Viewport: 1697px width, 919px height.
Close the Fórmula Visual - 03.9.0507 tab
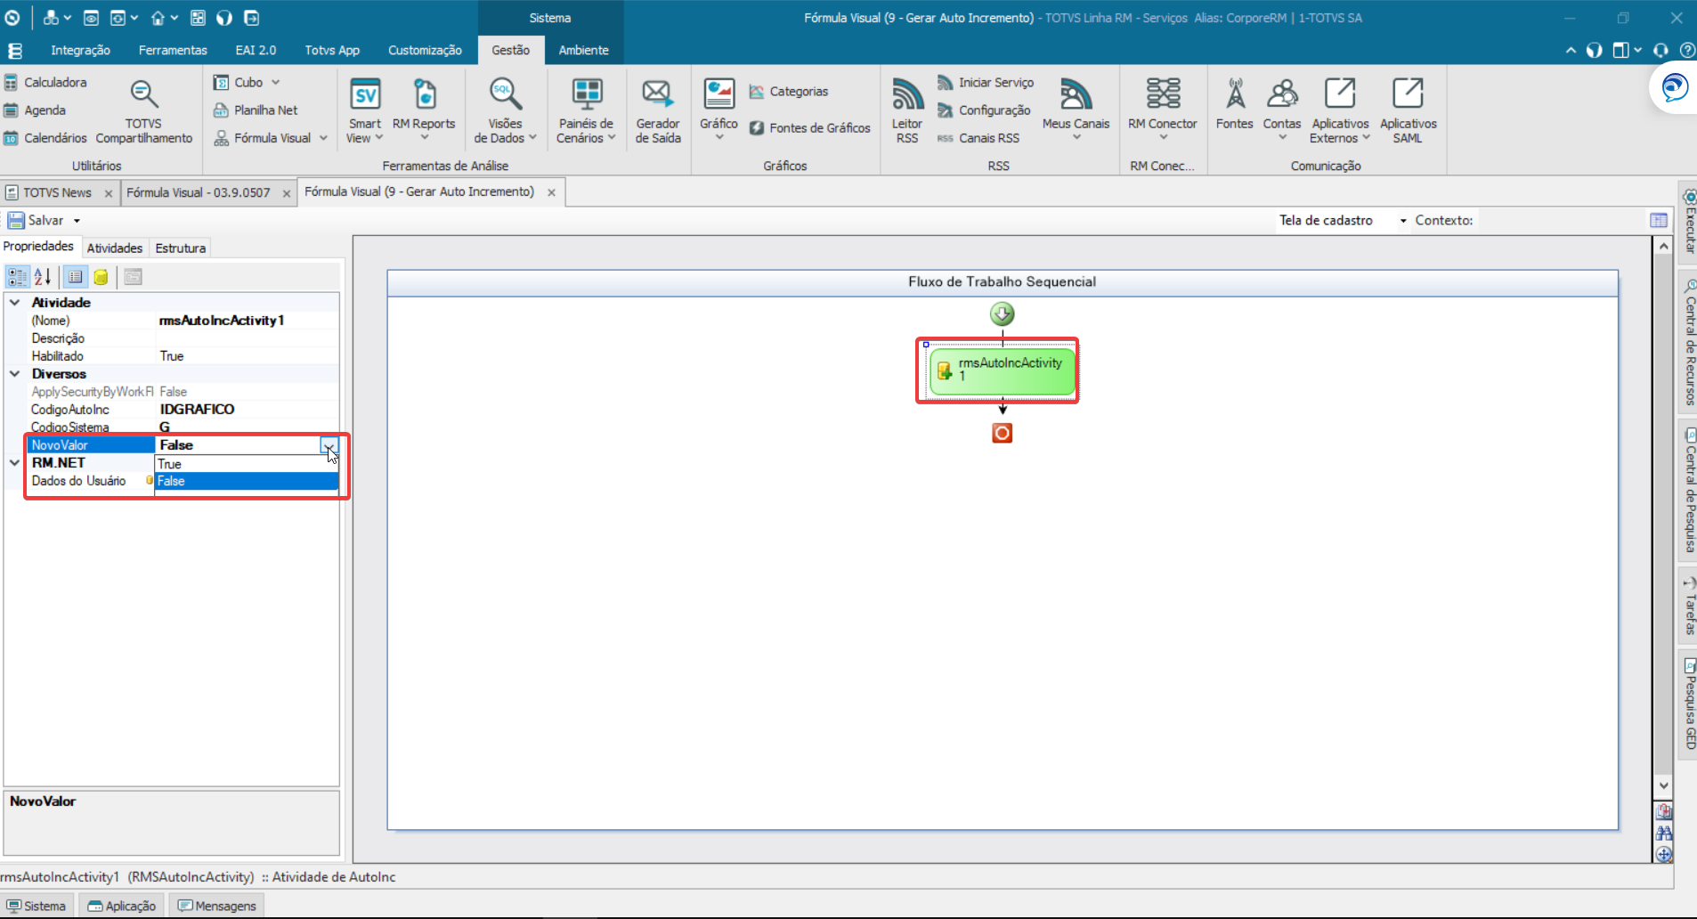coord(287,193)
